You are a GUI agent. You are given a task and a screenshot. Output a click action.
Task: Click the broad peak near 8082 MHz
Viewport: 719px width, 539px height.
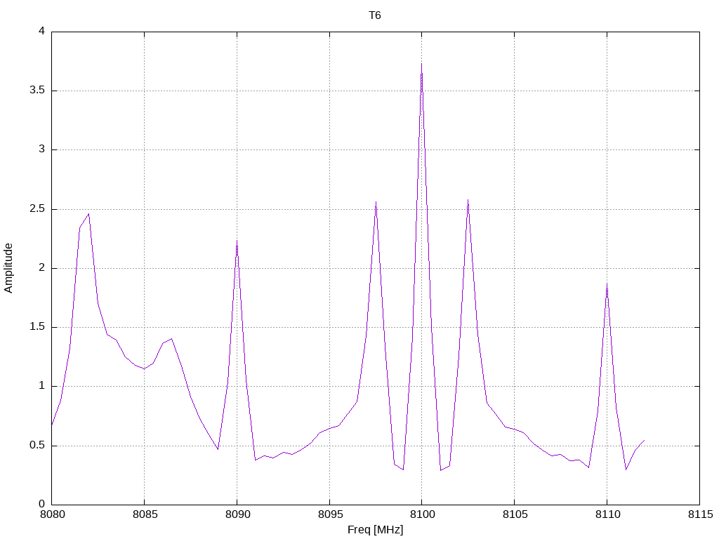coord(88,214)
